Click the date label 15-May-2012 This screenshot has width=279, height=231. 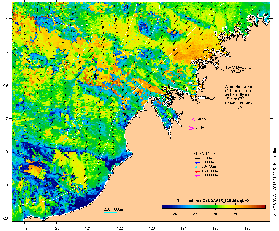tap(238, 67)
